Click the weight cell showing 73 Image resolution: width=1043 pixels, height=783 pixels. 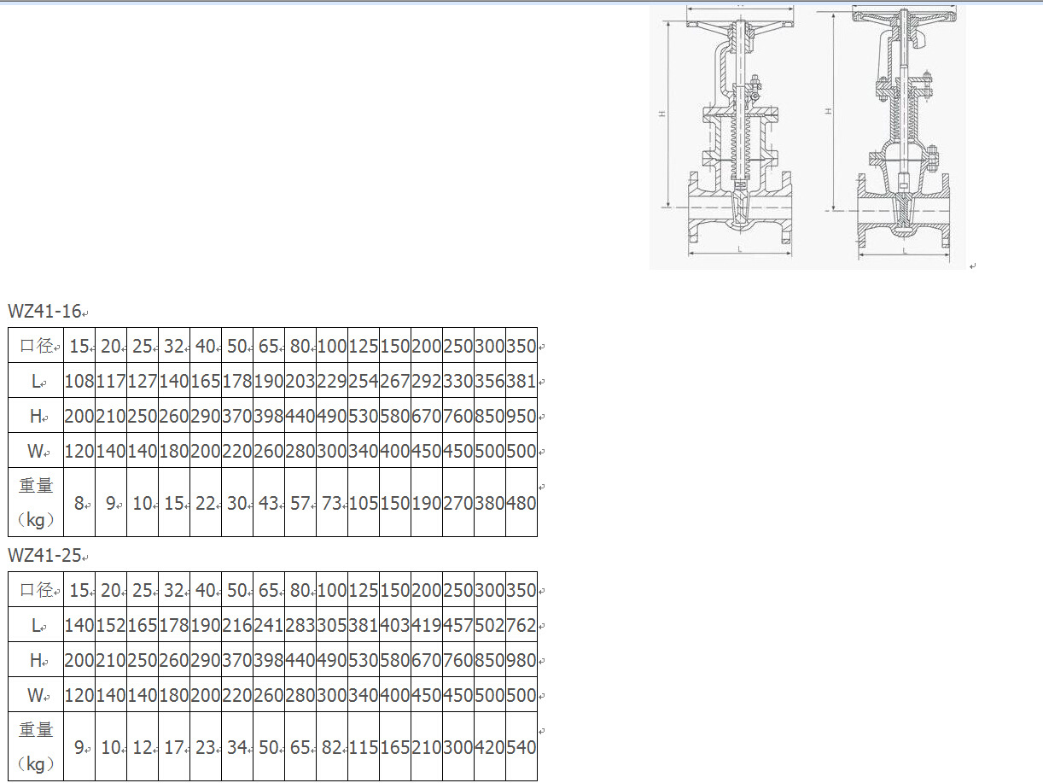[x=332, y=502]
